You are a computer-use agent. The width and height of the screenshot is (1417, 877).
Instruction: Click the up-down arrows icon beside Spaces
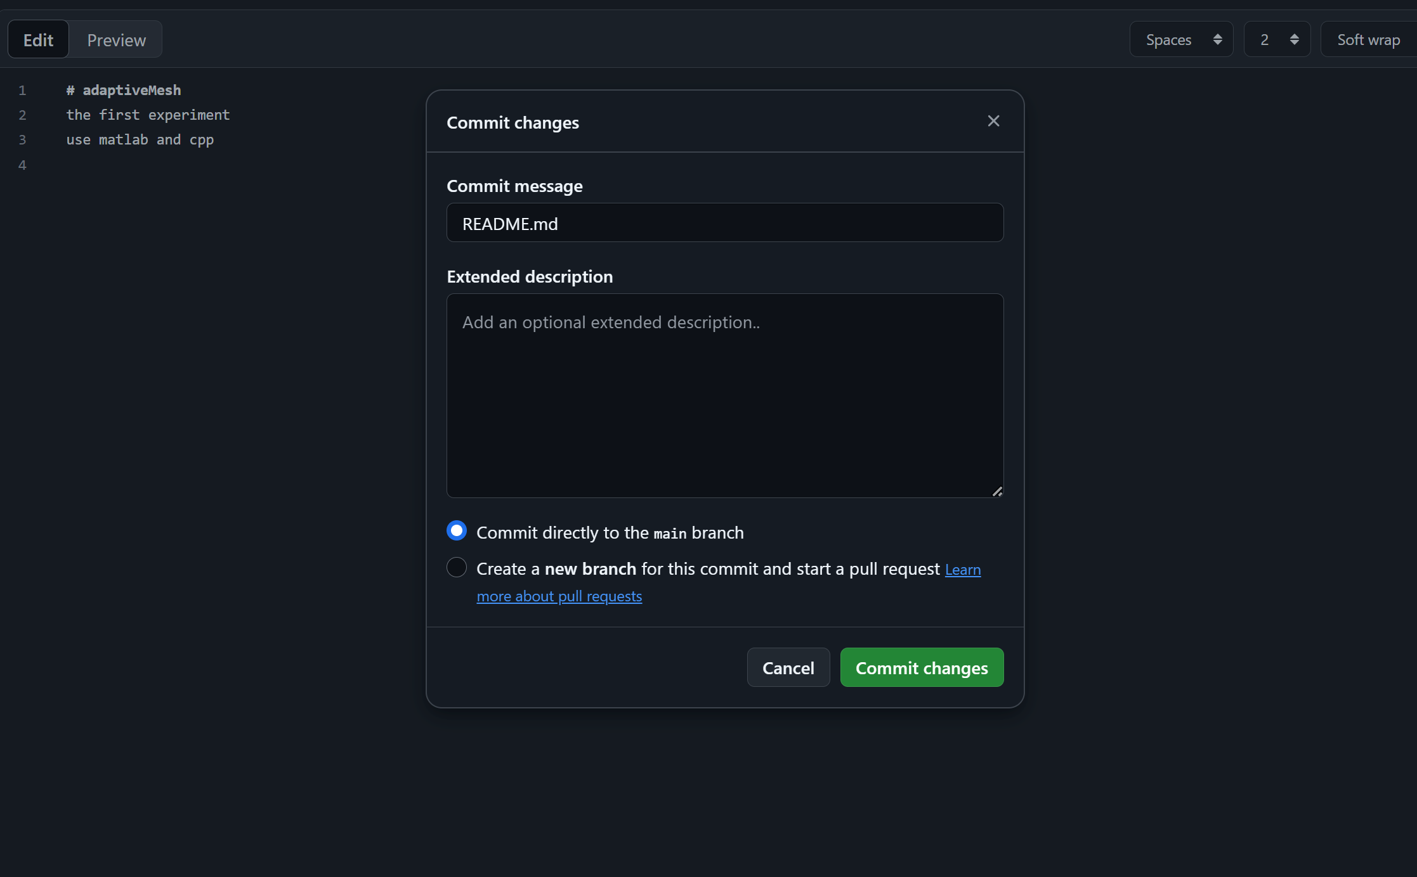click(x=1217, y=39)
